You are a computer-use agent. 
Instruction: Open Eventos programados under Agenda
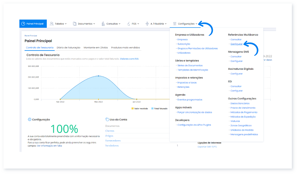pos(190,99)
